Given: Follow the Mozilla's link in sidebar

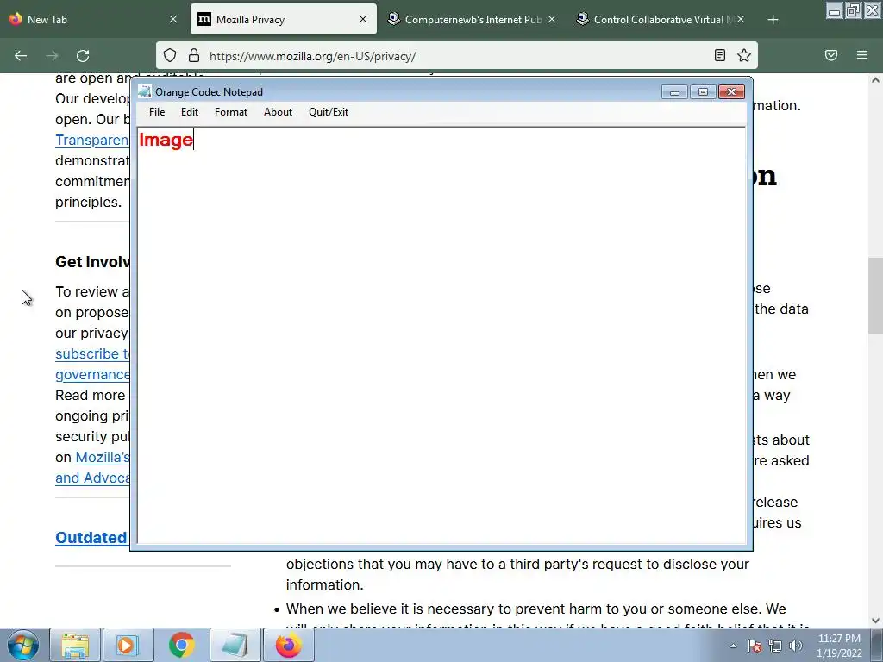Looking at the screenshot, I should [103, 457].
